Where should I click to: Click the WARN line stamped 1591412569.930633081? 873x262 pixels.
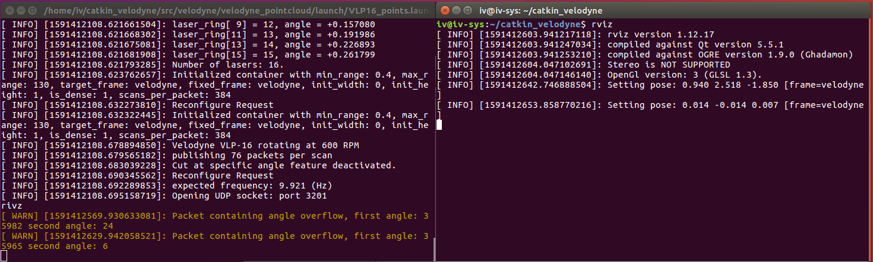click(x=215, y=216)
